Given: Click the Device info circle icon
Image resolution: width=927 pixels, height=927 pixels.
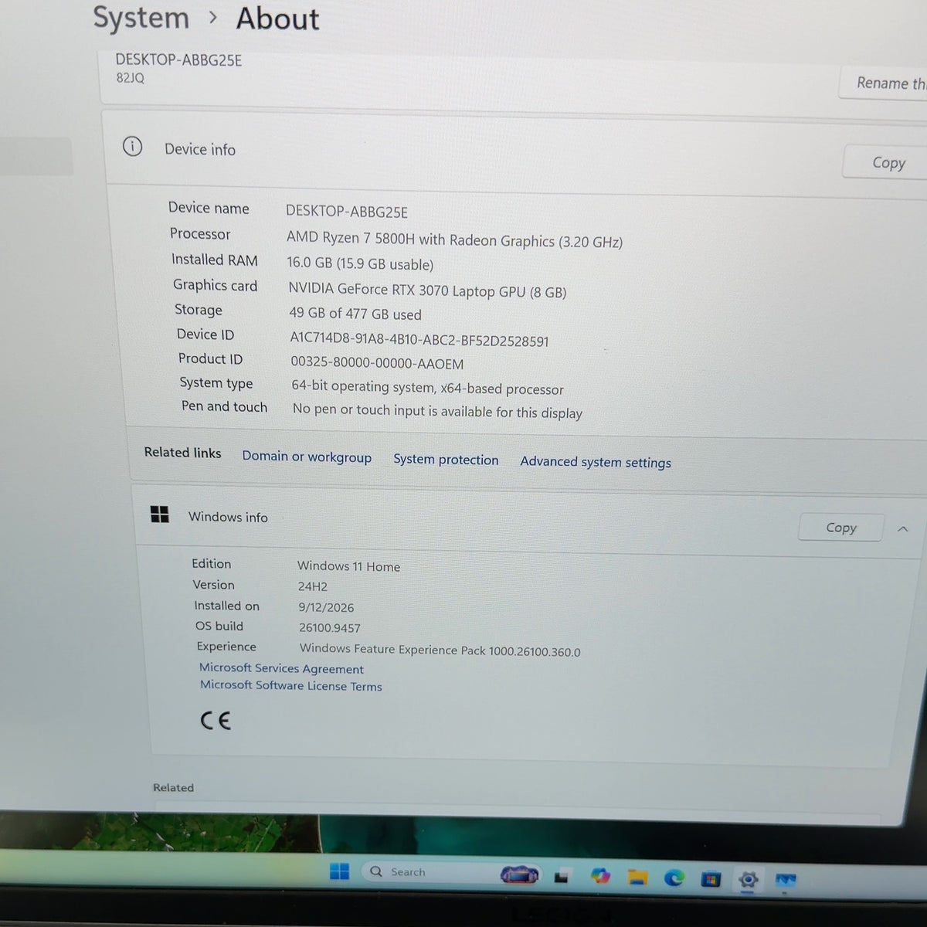Looking at the screenshot, I should [133, 146].
